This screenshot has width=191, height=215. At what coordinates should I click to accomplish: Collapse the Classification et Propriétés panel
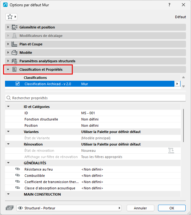[x=8, y=69]
